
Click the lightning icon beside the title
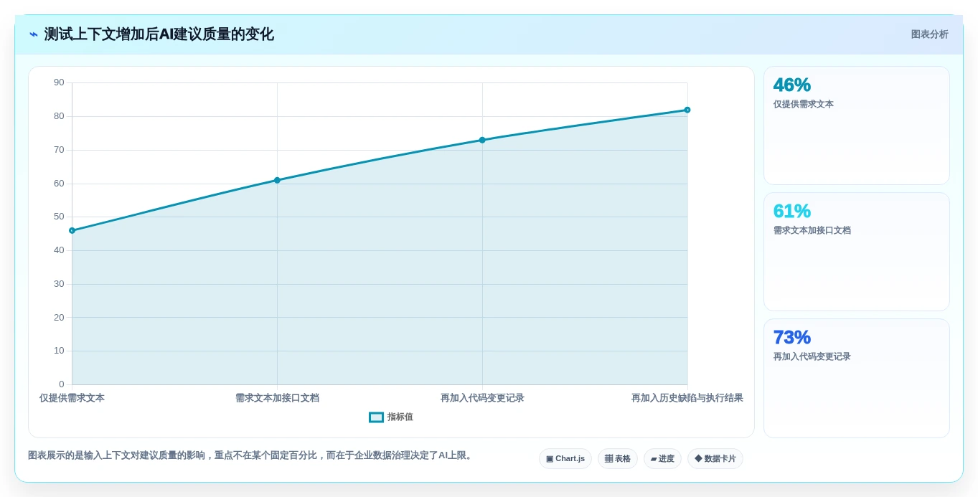click(x=33, y=34)
